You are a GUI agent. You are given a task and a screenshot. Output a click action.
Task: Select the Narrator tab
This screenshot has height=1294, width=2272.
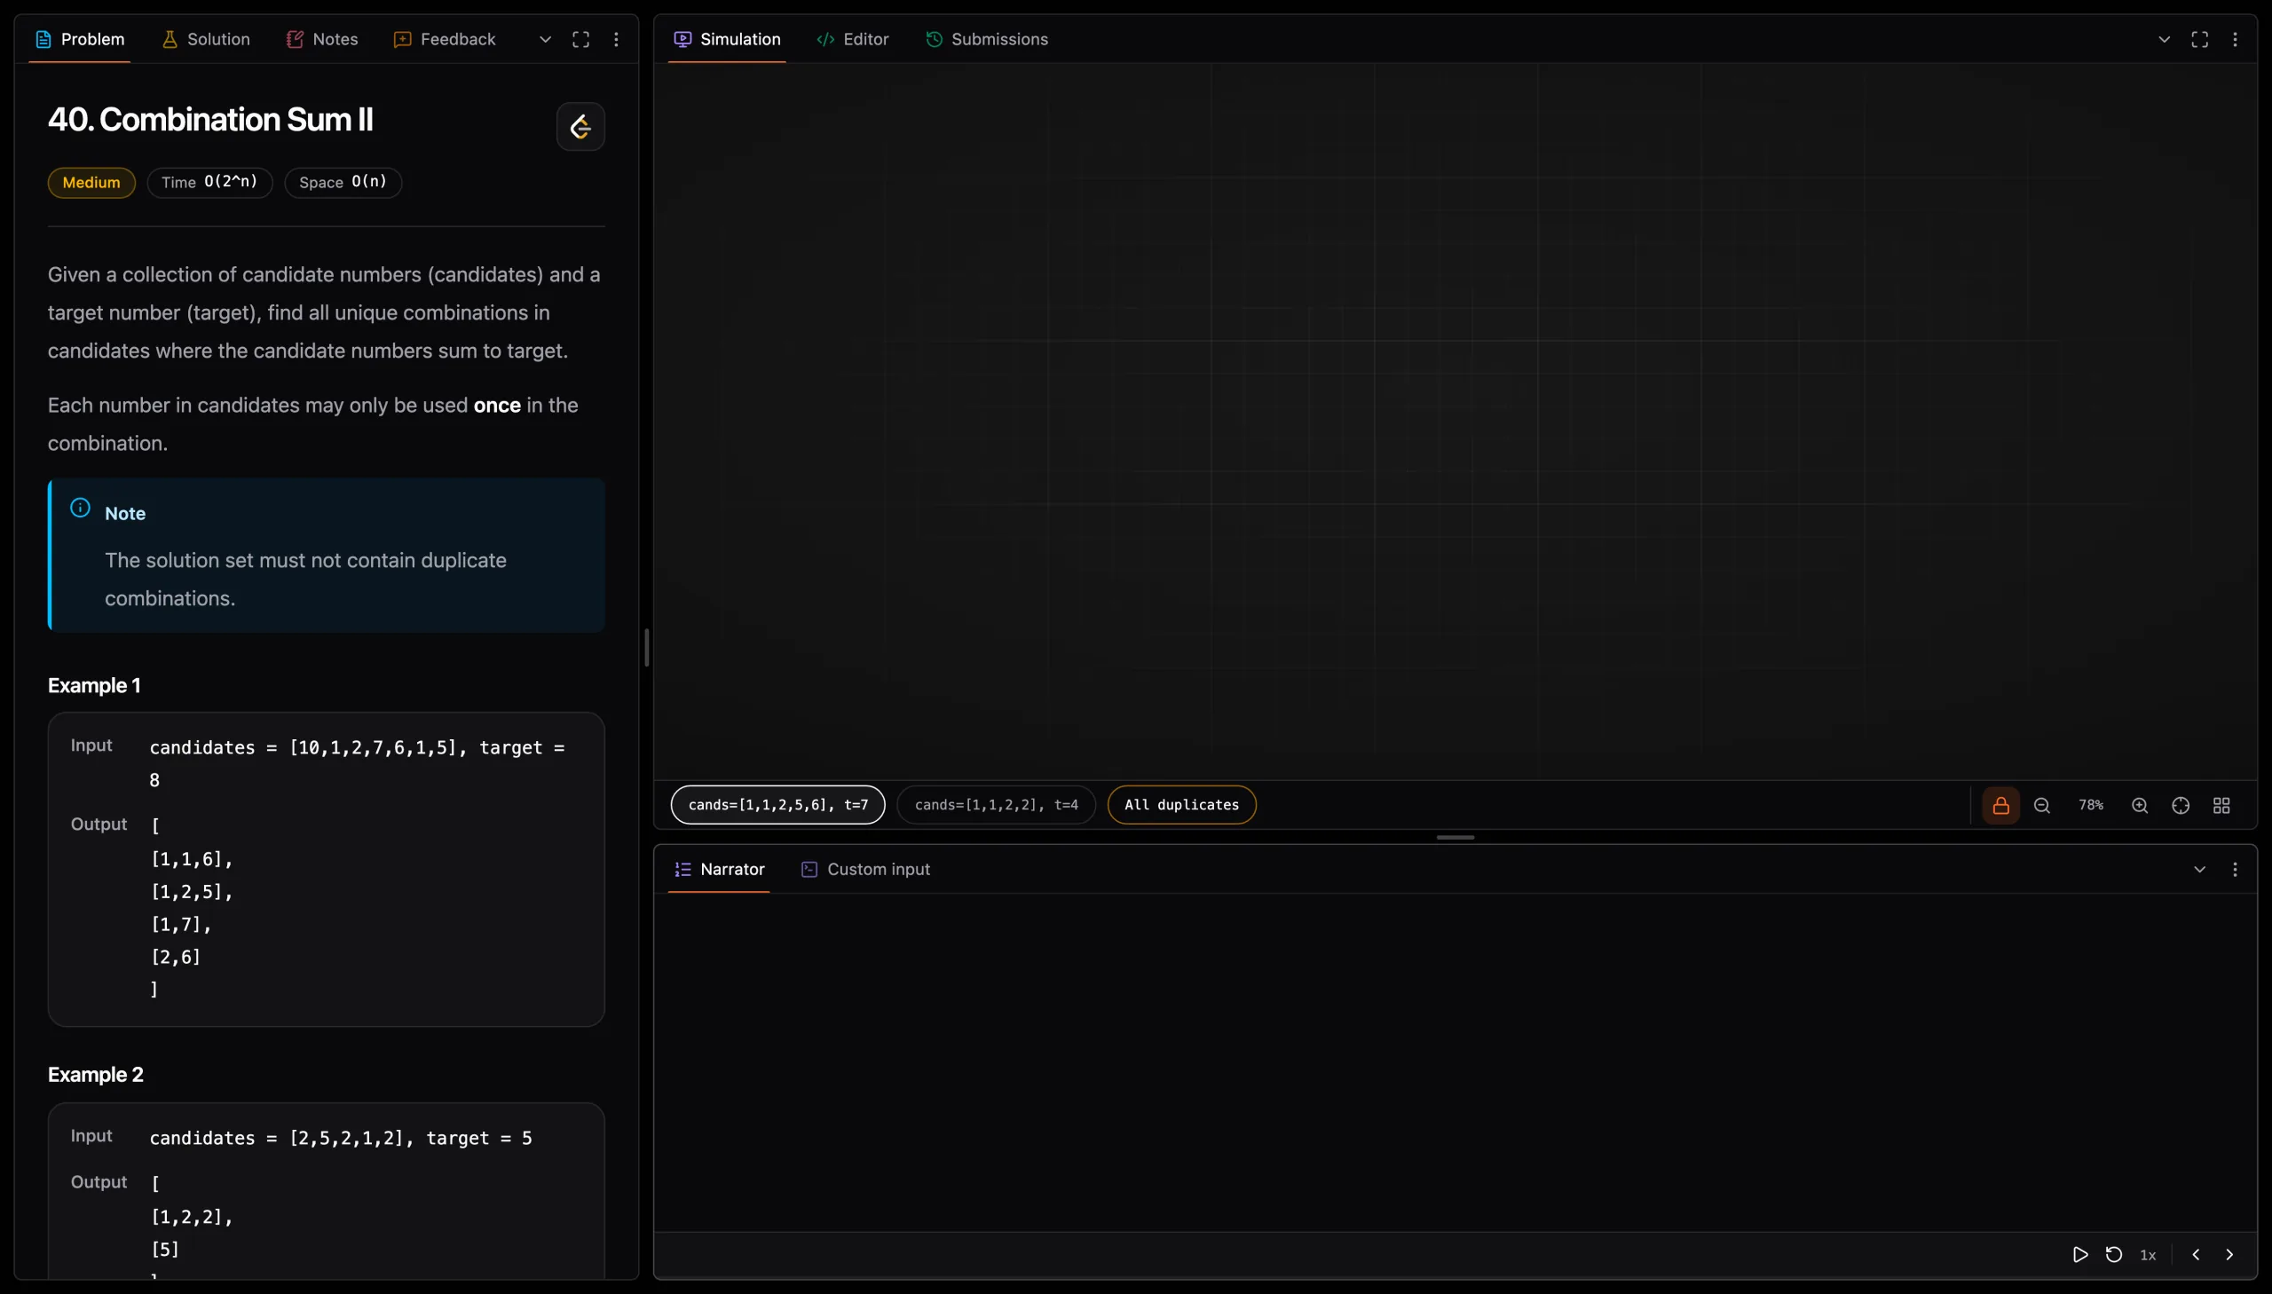pyautogui.click(x=720, y=870)
